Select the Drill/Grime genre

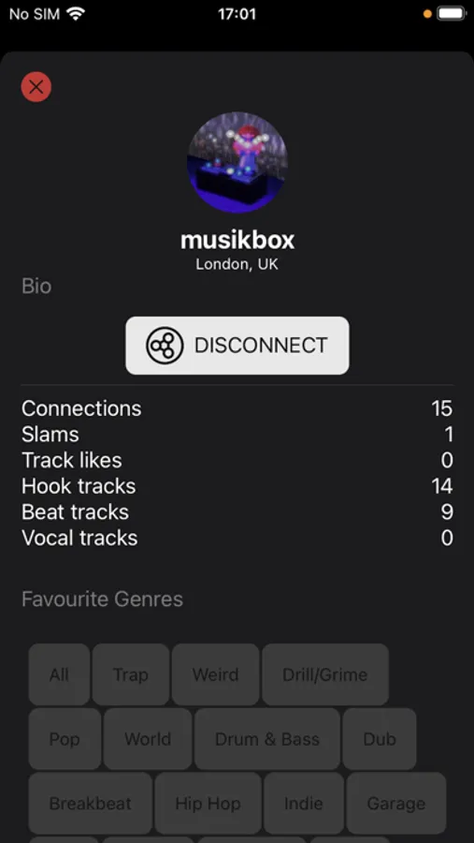tap(325, 674)
